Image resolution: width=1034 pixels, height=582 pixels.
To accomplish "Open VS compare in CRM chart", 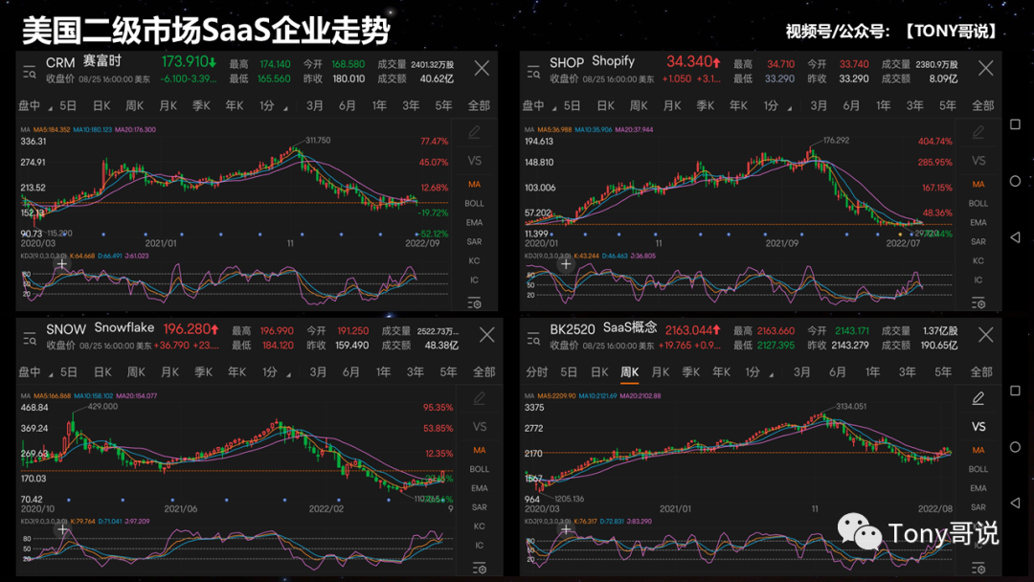I will [x=474, y=161].
